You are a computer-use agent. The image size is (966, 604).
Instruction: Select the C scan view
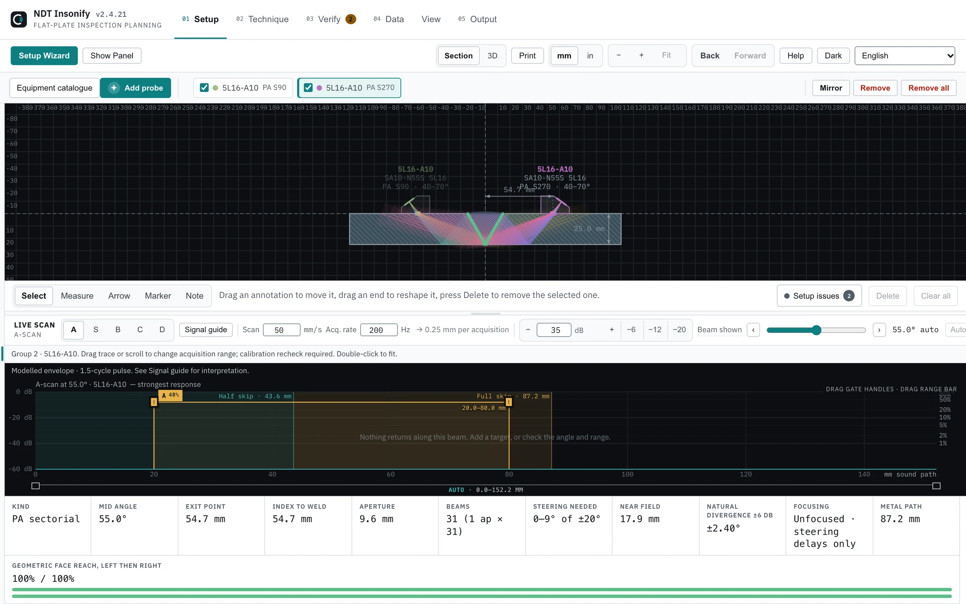click(x=140, y=330)
